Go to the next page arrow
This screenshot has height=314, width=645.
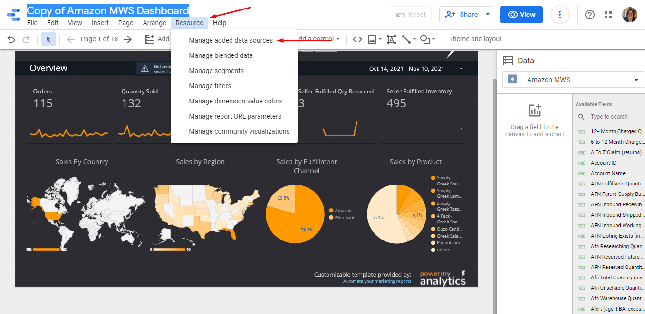click(128, 39)
